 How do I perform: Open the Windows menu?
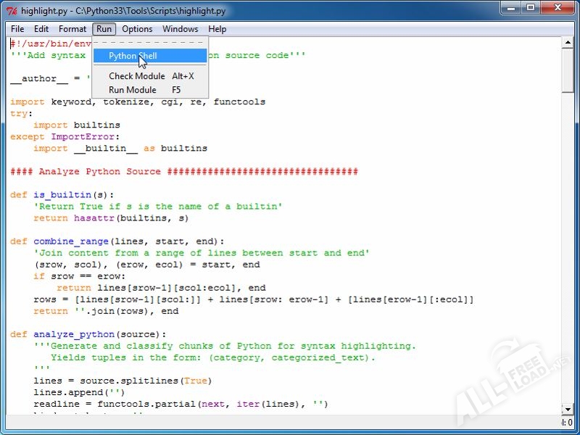coord(180,29)
